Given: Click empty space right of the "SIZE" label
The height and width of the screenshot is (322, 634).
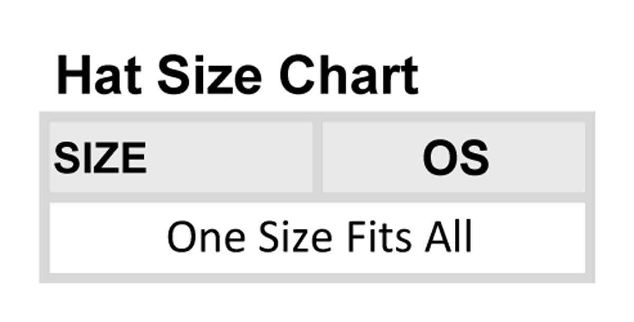Looking at the screenshot, I should pyautogui.click(x=227, y=158).
